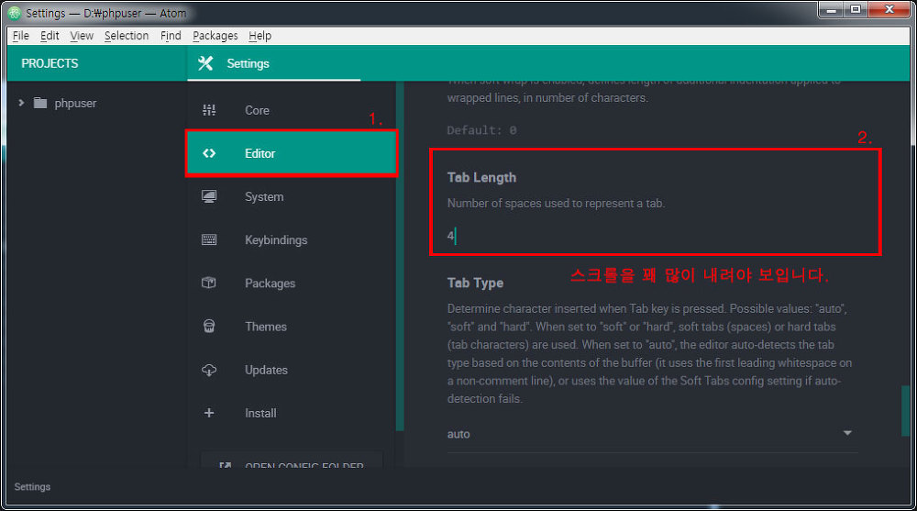
Task: Click 'Number of spaces used to represent a tab.'
Action: click(x=556, y=204)
